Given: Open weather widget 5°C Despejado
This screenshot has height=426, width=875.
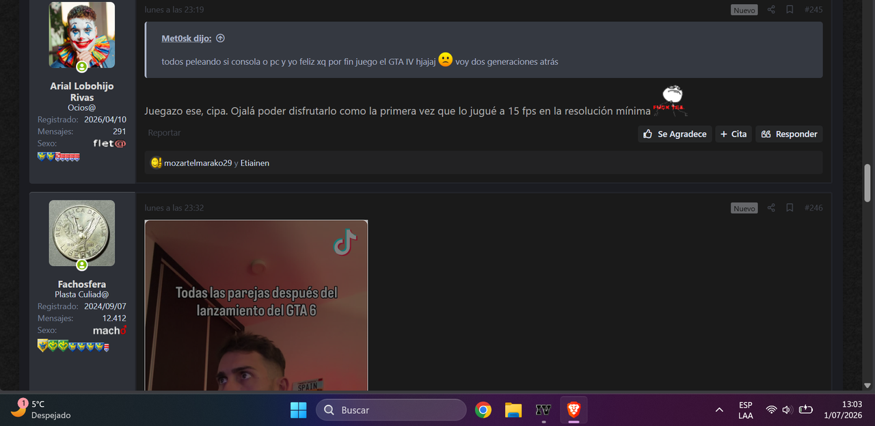Looking at the screenshot, I should click(x=41, y=409).
